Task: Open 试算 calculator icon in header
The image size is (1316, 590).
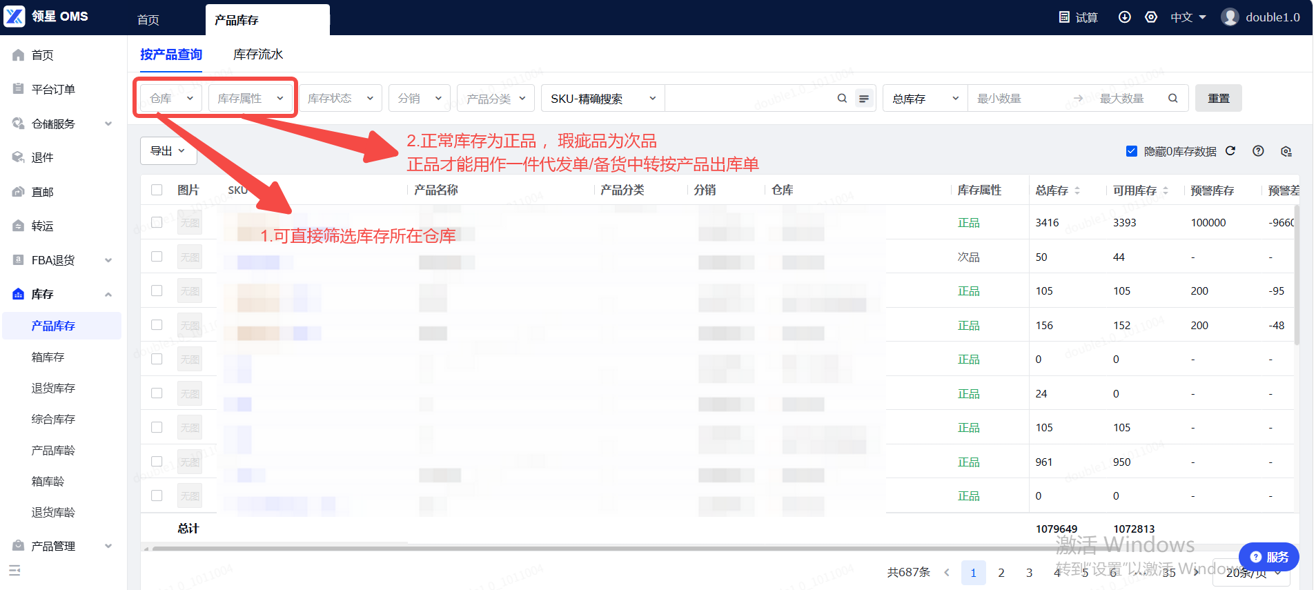Action: point(1064,17)
